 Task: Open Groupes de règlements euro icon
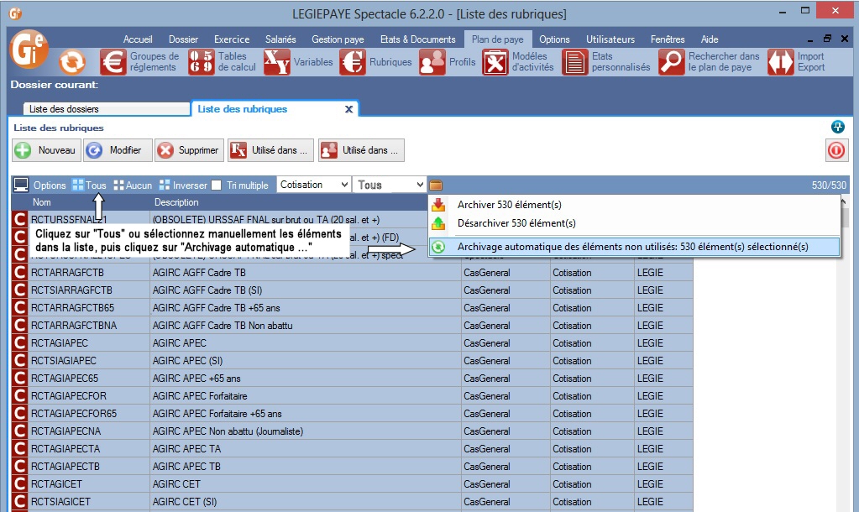tap(113, 62)
